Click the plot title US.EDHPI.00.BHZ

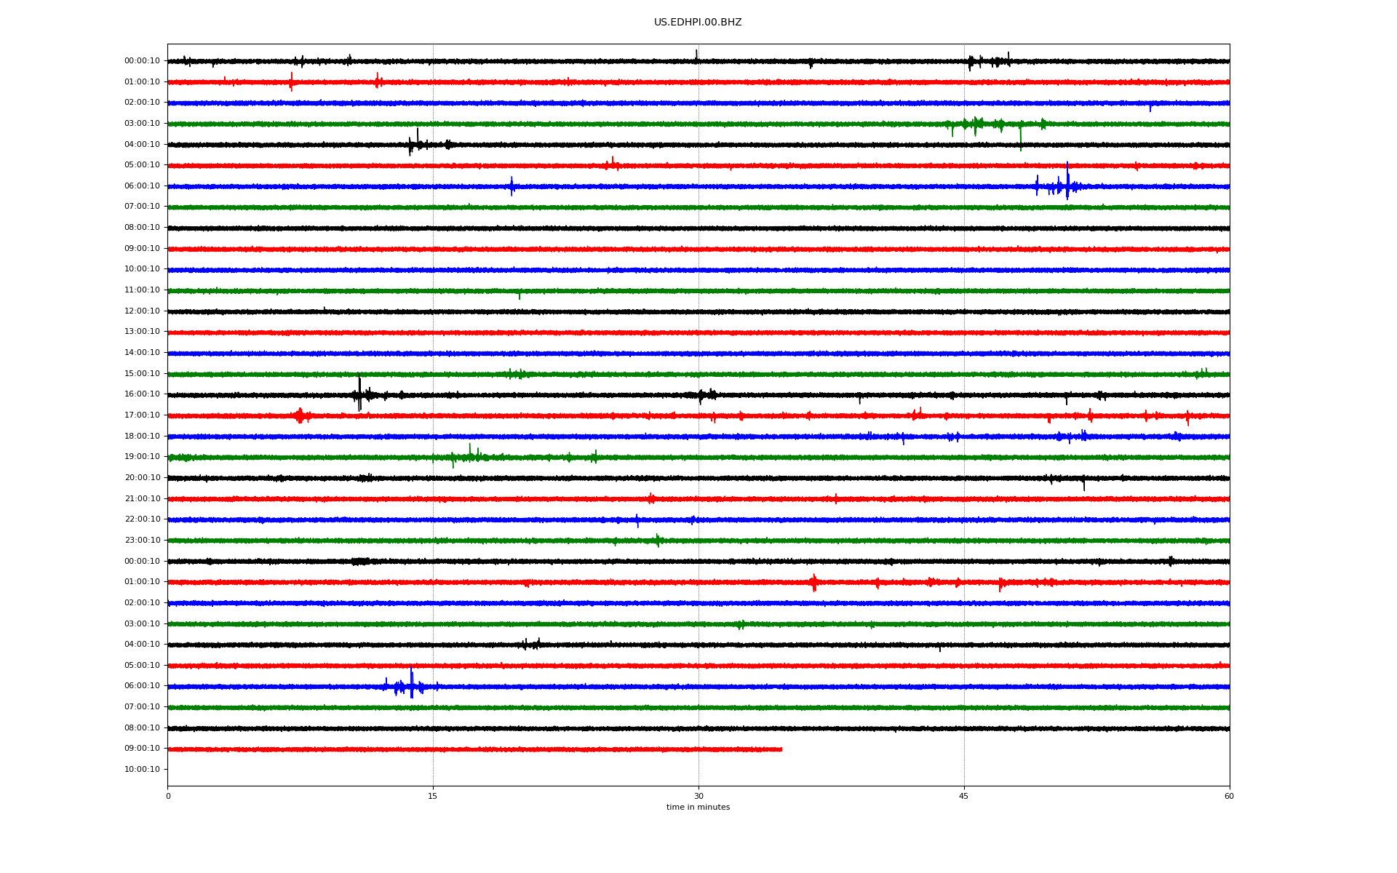click(697, 23)
